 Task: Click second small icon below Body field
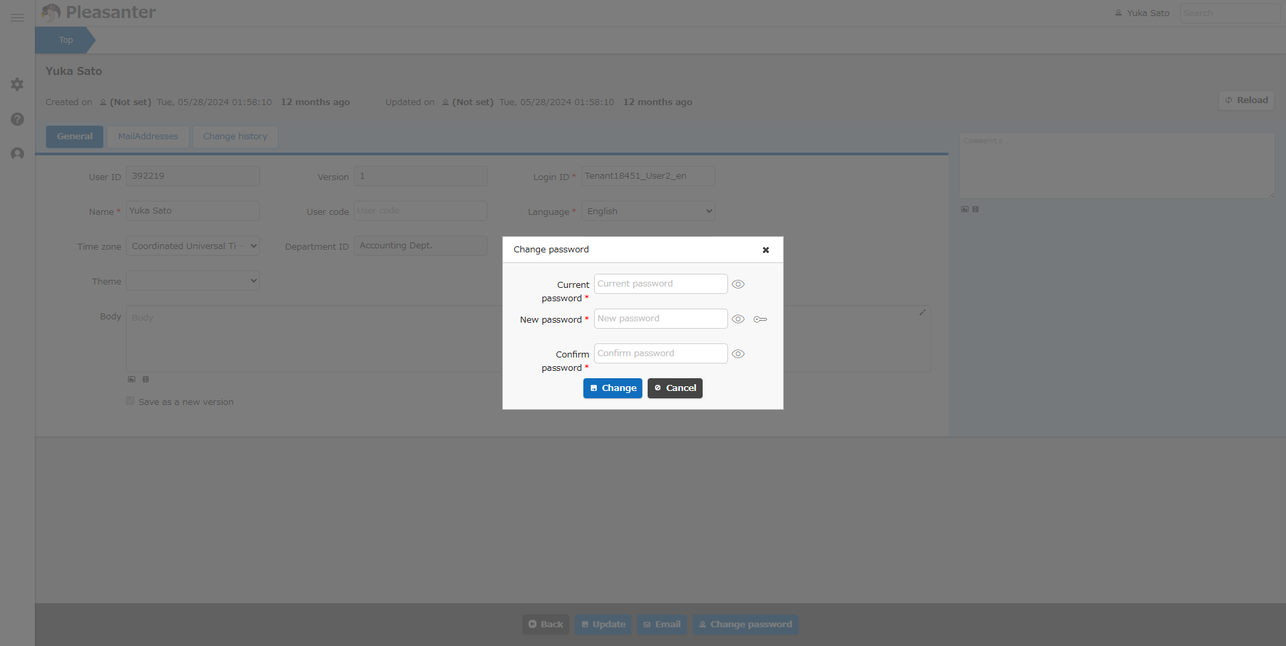[145, 379]
